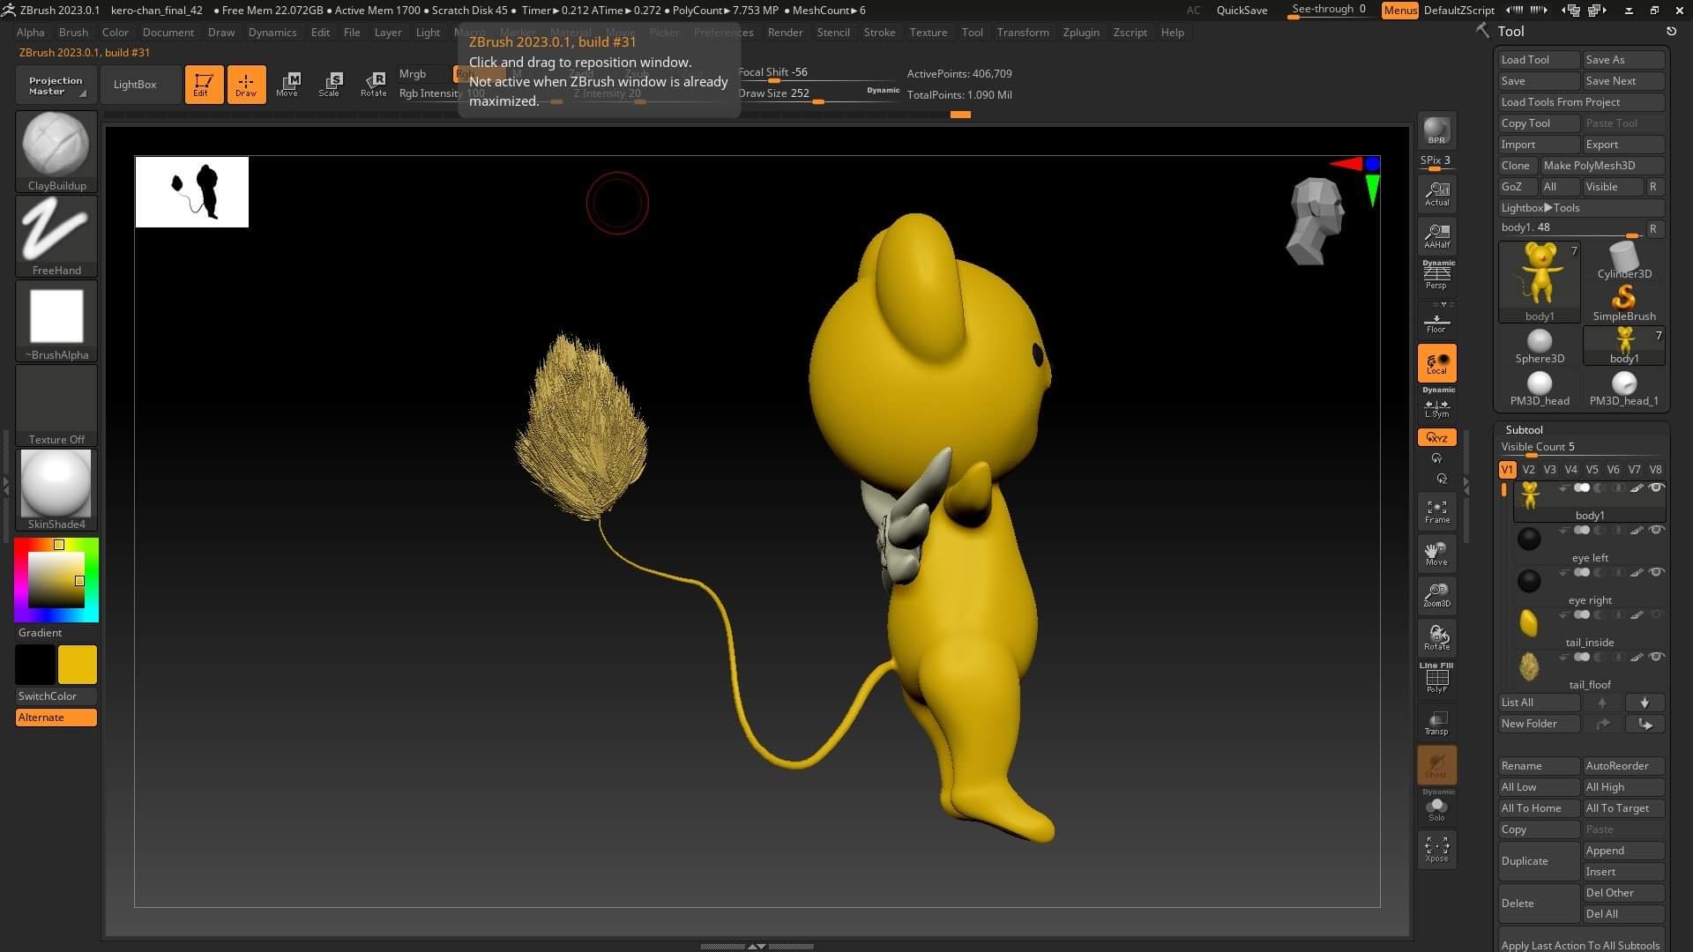Viewport: 1693px width, 952px height.
Task: Open the FreeHand stroke selector
Action: [56, 231]
